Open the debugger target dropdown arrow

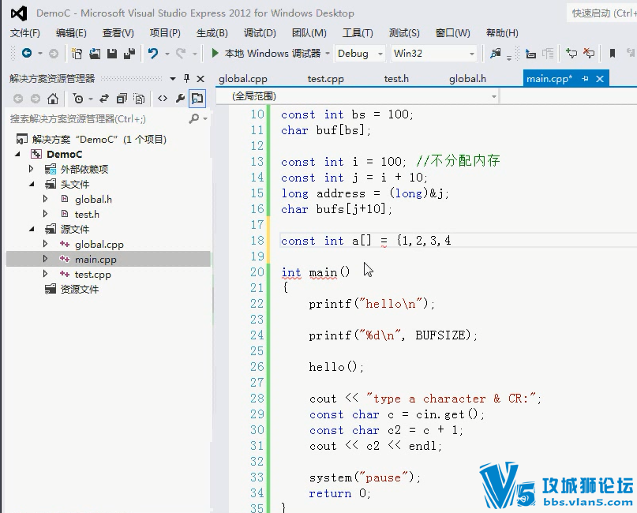(x=327, y=53)
